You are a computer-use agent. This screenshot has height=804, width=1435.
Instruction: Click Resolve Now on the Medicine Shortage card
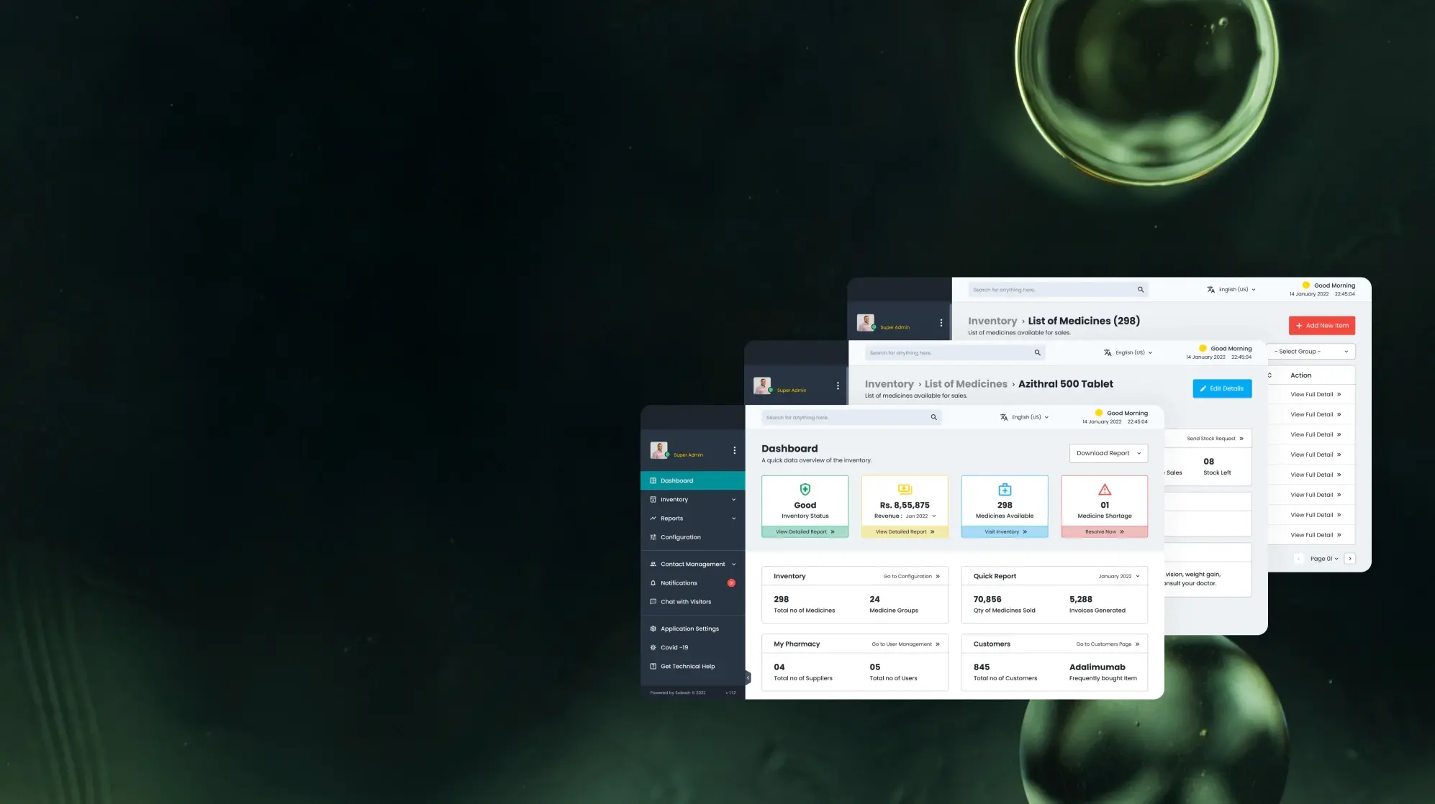[x=1105, y=531]
